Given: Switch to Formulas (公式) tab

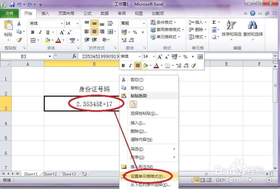Looking at the screenshot, I should pyautogui.click(x=88, y=14).
